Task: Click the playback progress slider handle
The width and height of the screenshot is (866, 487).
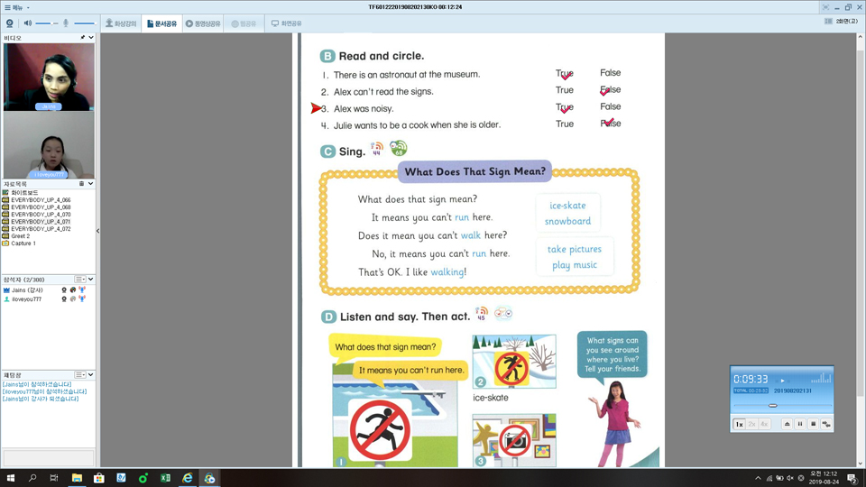Action: pos(773,406)
